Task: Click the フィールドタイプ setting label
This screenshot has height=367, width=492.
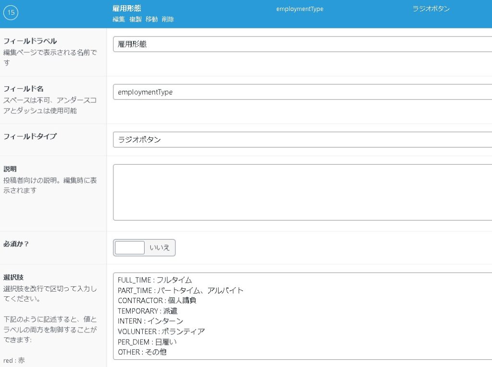Action: coord(30,136)
